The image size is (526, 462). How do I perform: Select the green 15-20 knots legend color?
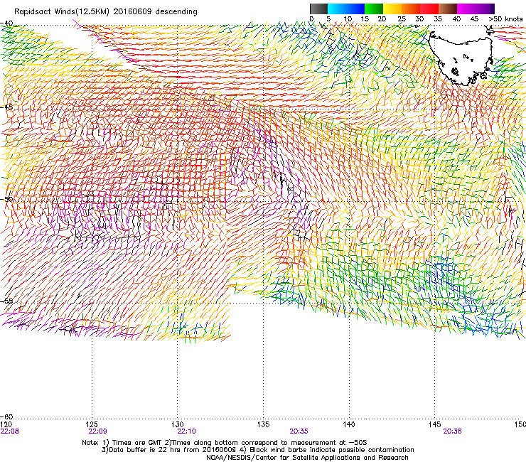pyautogui.click(x=374, y=9)
